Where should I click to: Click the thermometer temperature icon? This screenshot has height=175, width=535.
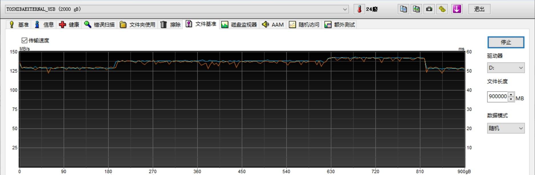point(359,9)
